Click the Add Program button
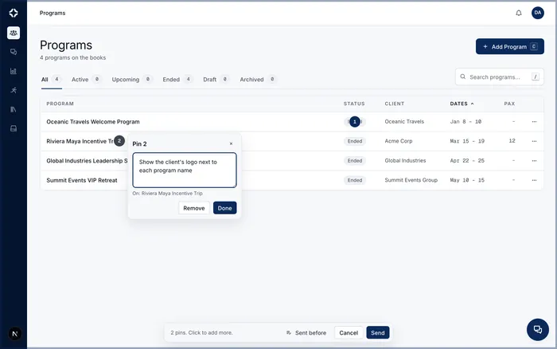 pyautogui.click(x=510, y=46)
